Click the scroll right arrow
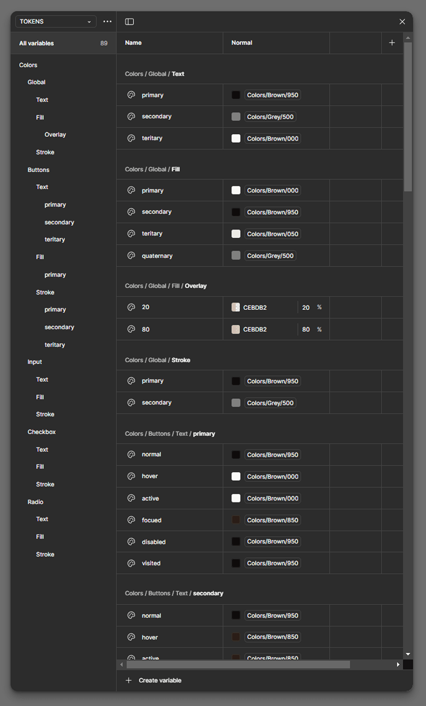The image size is (426, 706). point(398,664)
